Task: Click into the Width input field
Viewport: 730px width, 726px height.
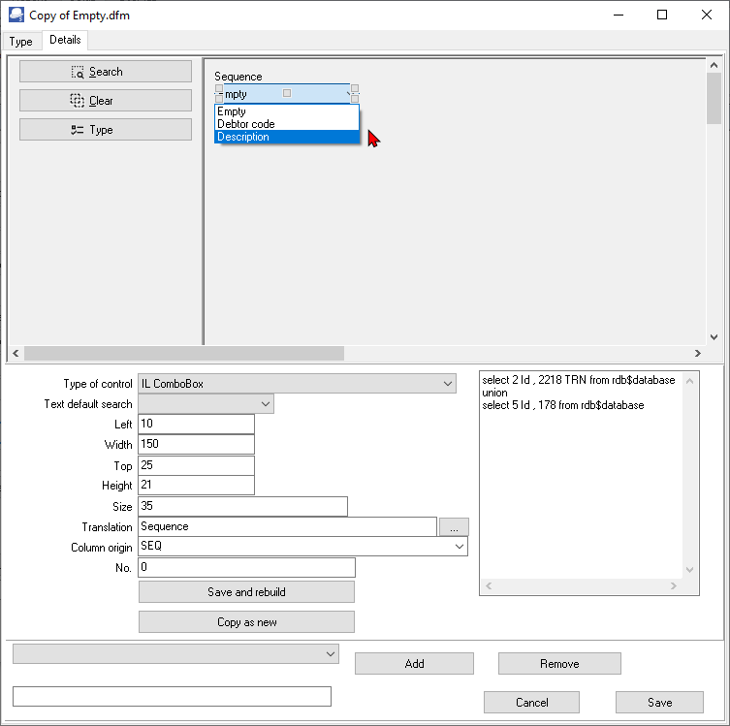Action: pos(196,445)
